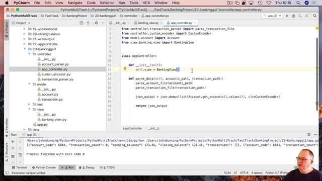This screenshot has width=322, height=181.
Task: Expand the 22-appcontroller folder
Action: click(x=25, y=44)
